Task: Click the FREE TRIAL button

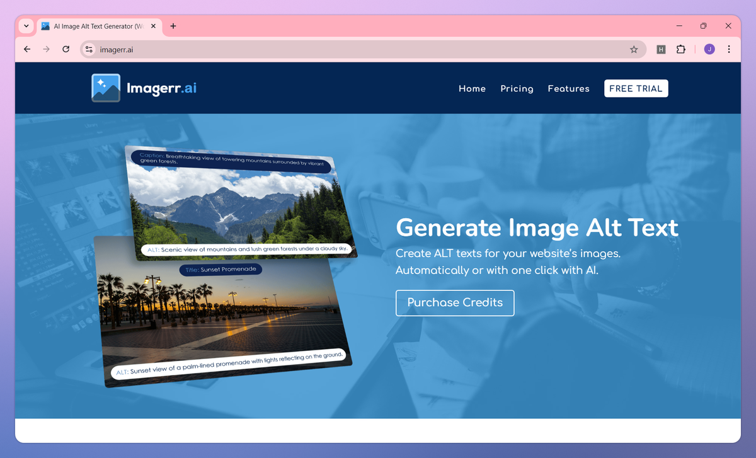Action: point(636,88)
